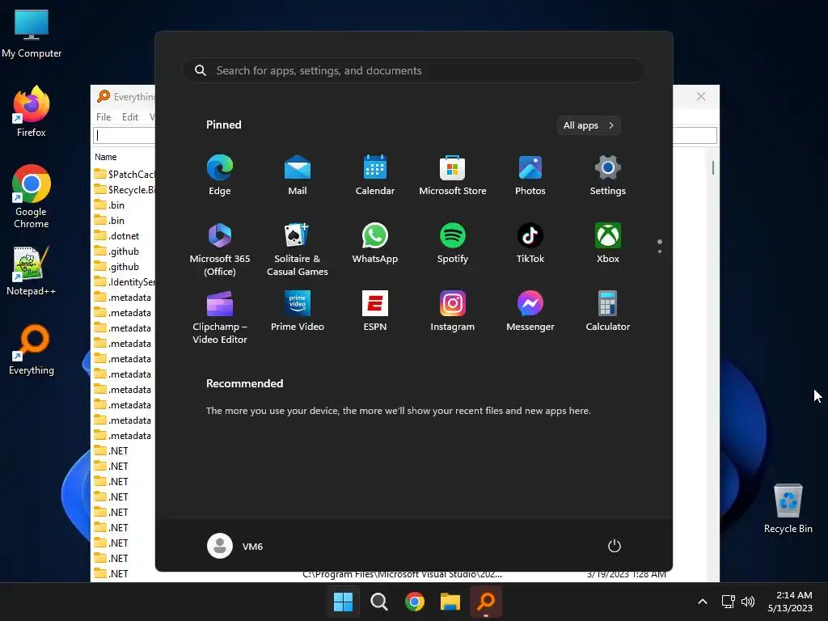Select Notepad++ desktop shortcut

(32, 270)
